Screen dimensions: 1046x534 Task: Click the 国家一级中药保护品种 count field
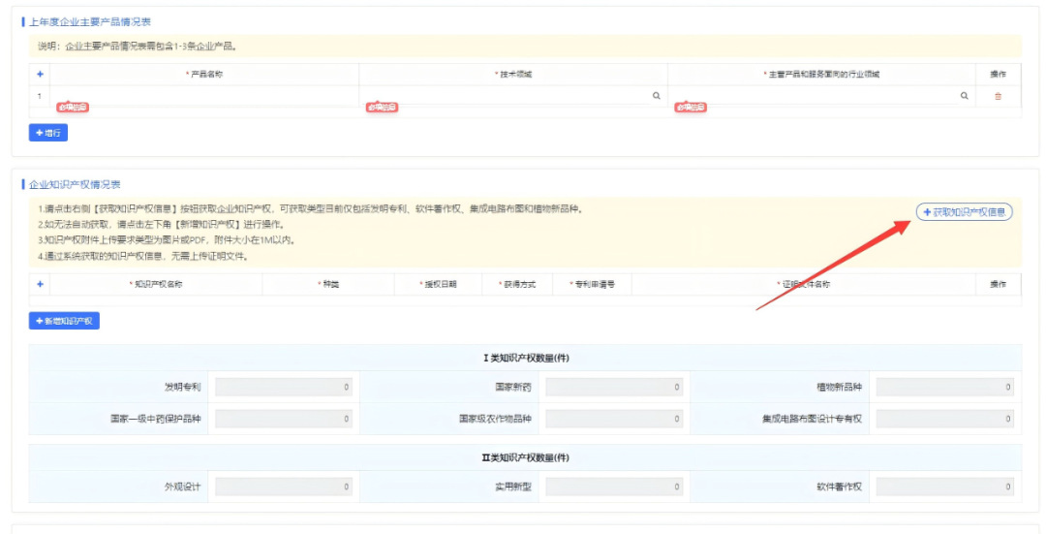point(283,419)
